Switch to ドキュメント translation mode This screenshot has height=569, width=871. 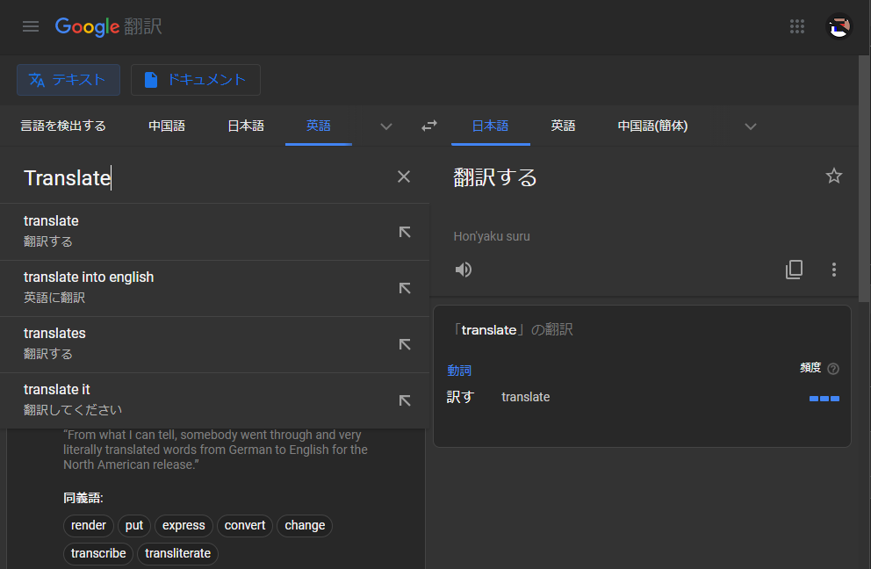pos(196,79)
